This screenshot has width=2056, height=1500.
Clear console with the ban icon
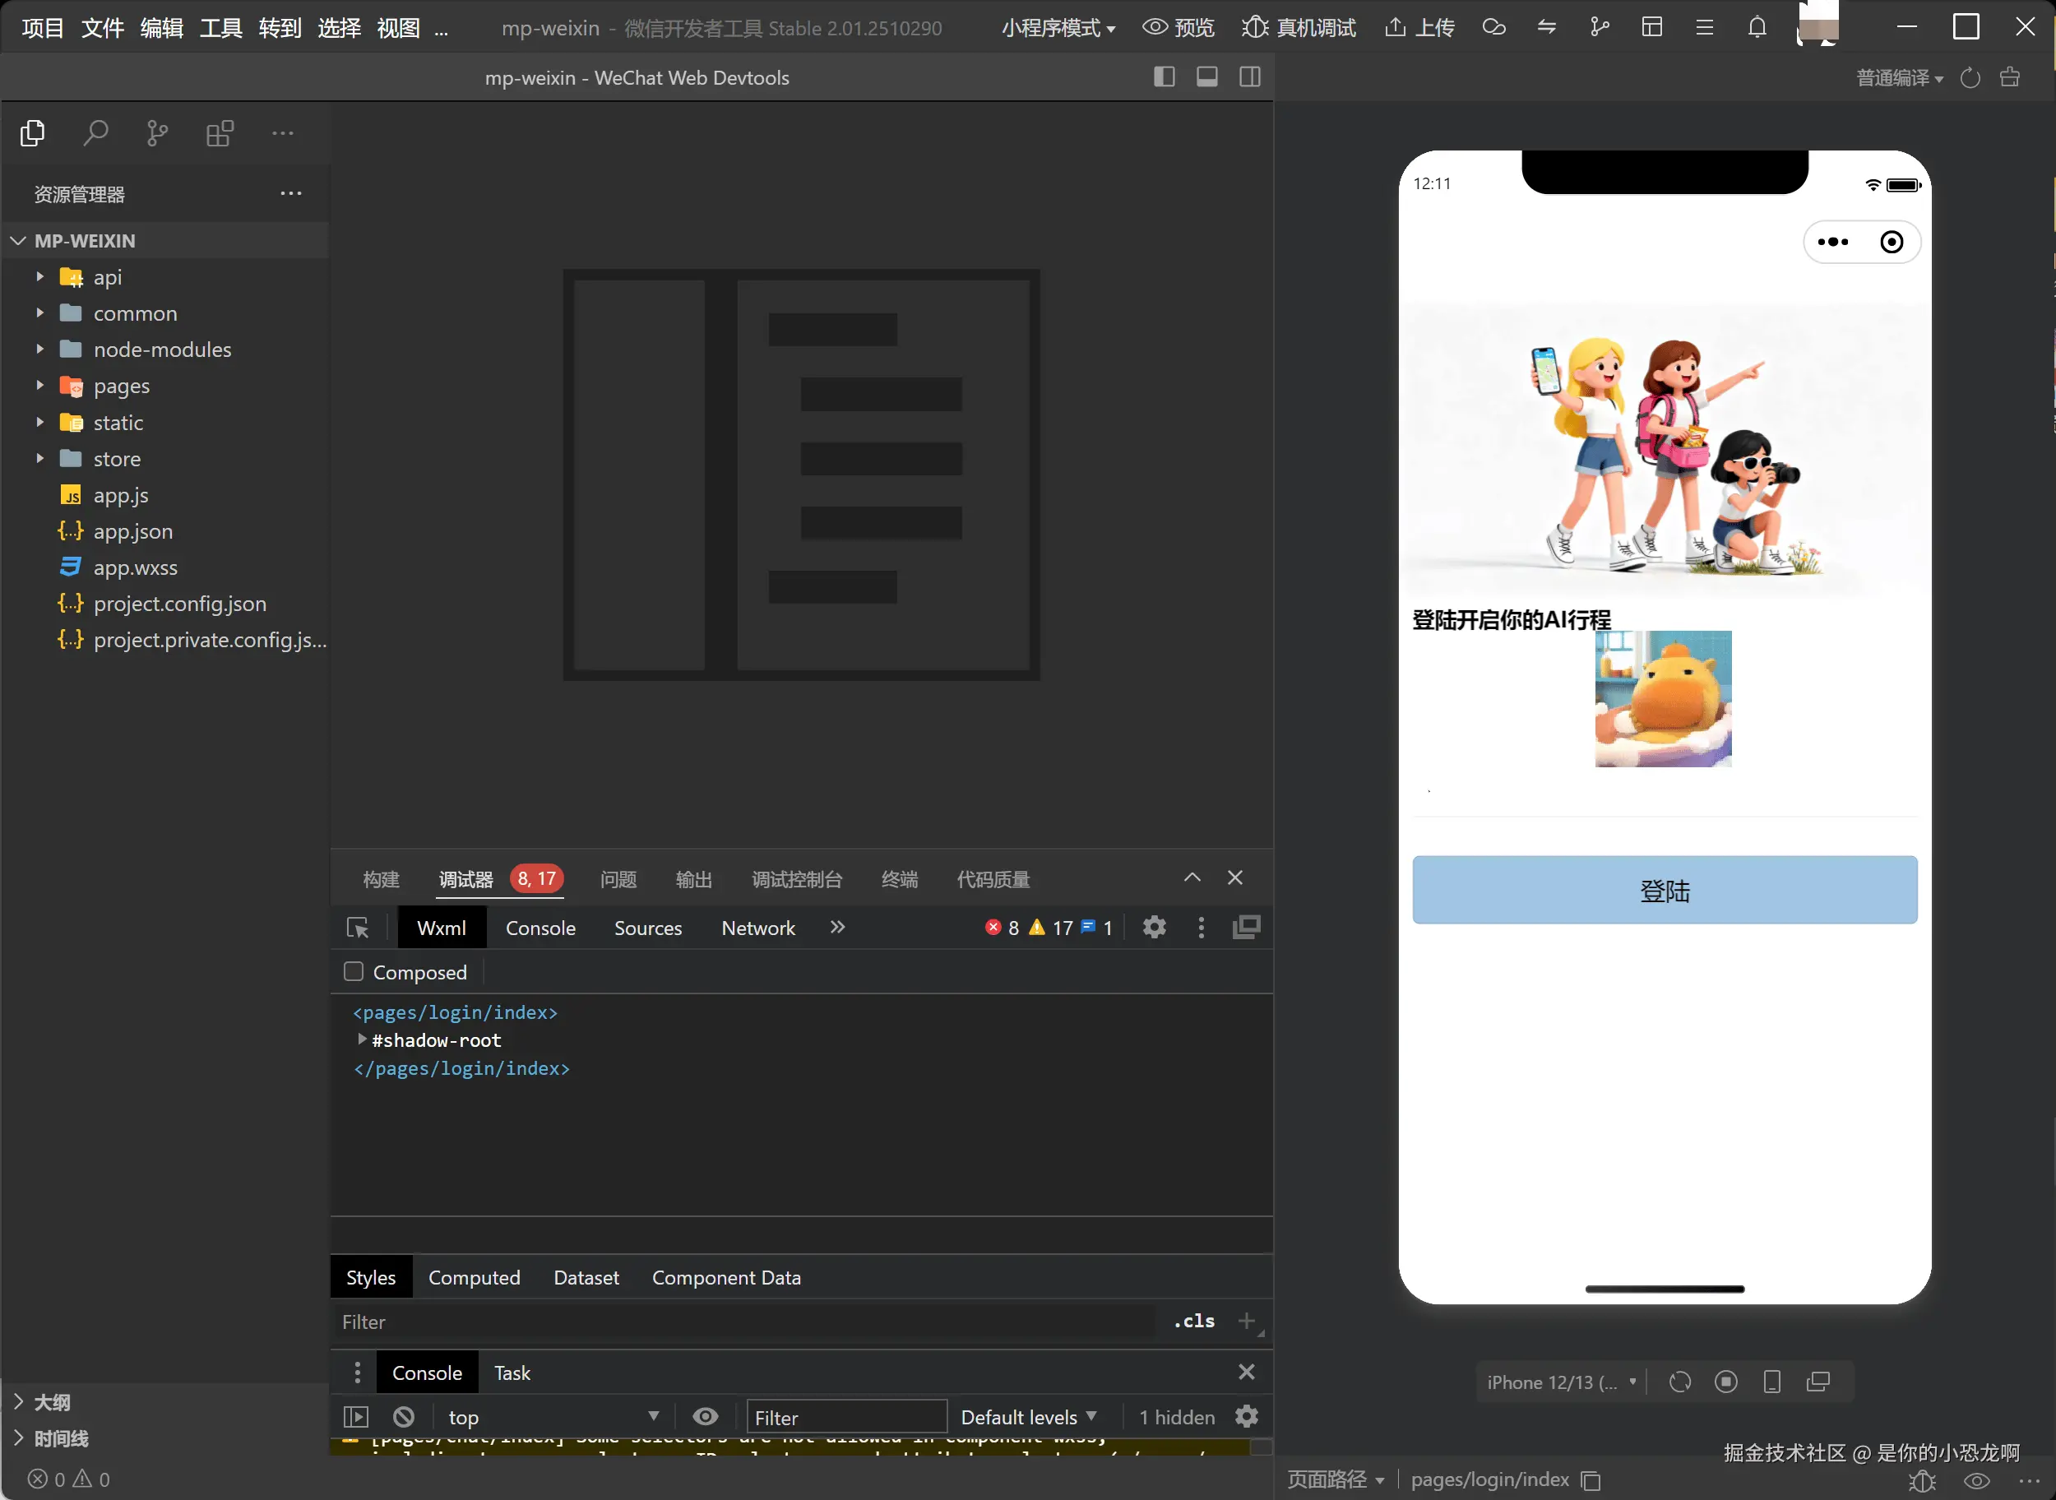[404, 1416]
